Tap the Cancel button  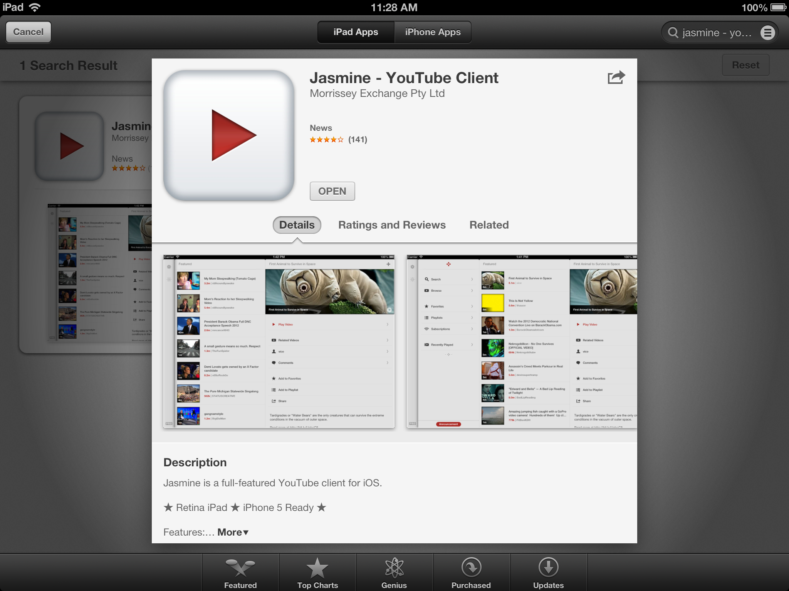point(29,32)
